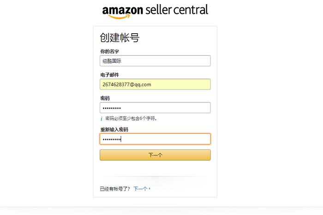Click the footer divider line at page bottom

pos(161,207)
